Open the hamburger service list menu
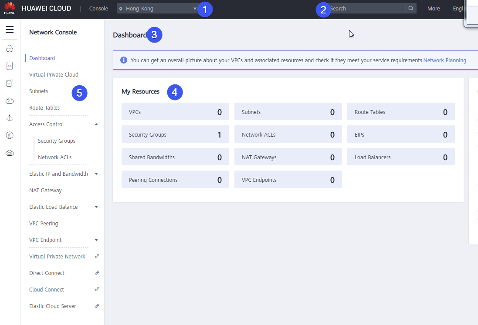 click(10, 30)
